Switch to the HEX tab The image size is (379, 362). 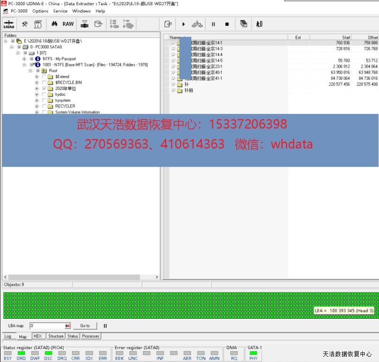point(38,336)
